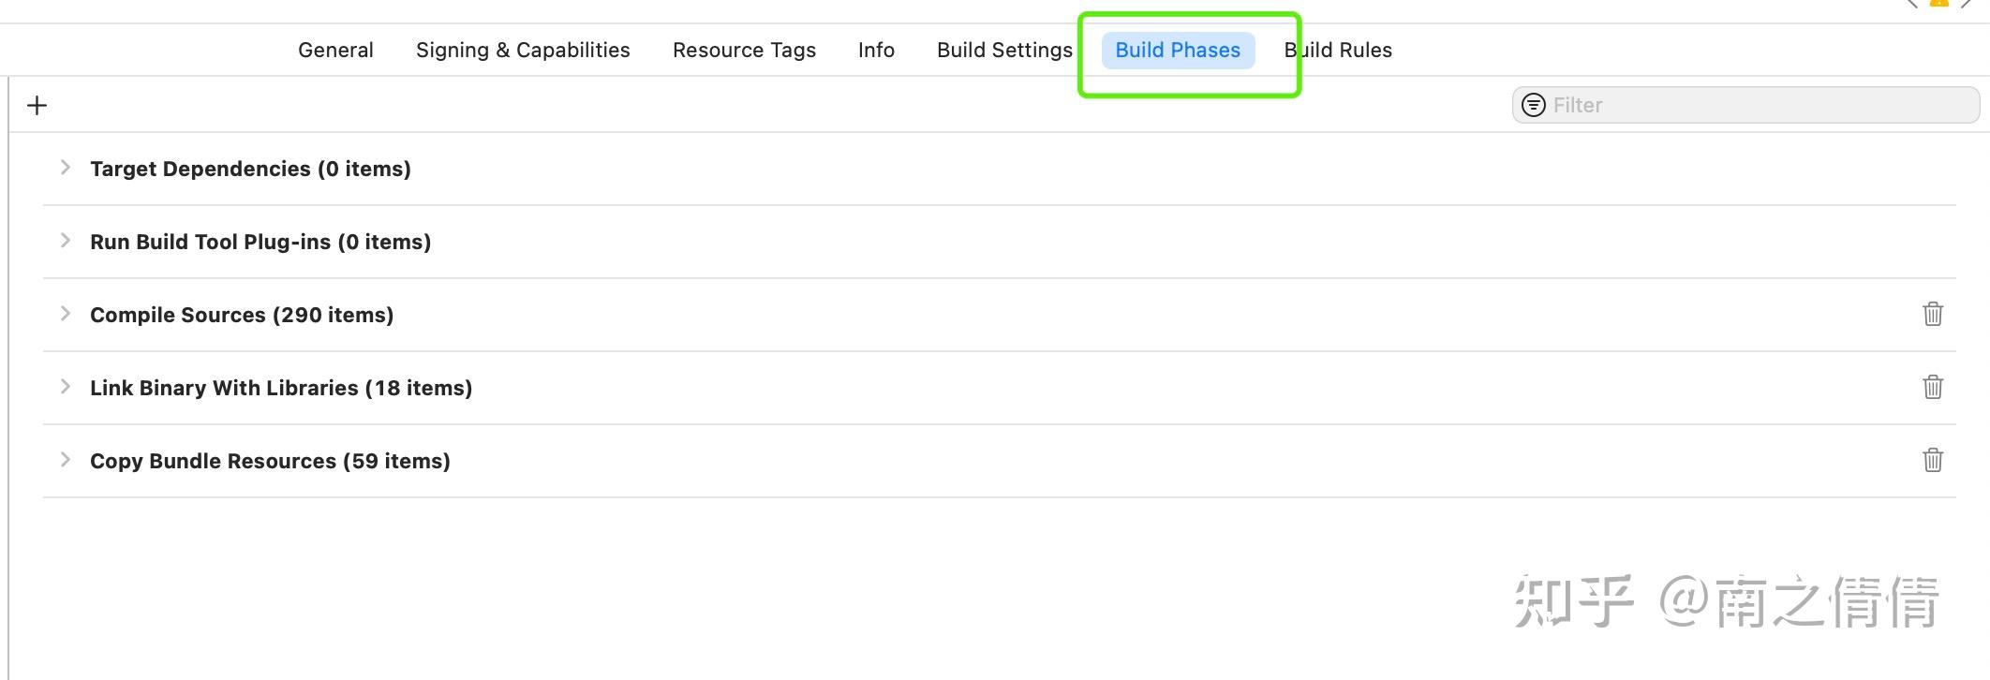1990x680 pixels.
Task: Select the Copy Bundle Resources (59 items) title text
Action: pyautogui.click(x=270, y=461)
